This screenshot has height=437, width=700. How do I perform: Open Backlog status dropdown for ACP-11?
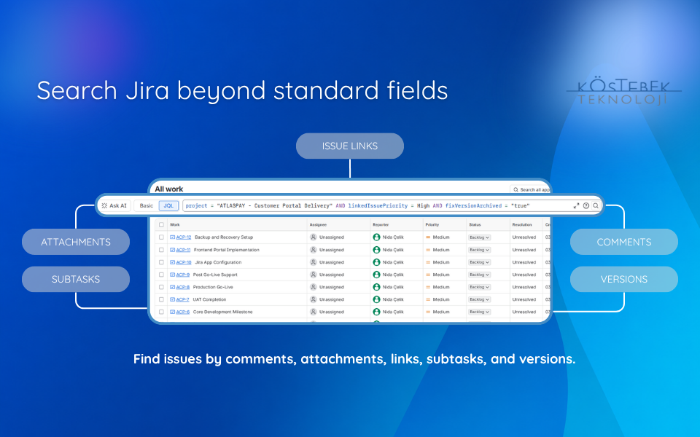click(x=480, y=250)
